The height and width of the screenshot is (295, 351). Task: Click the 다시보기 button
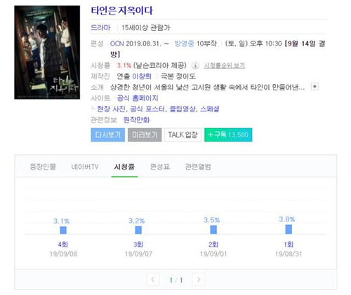click(107, 135)
